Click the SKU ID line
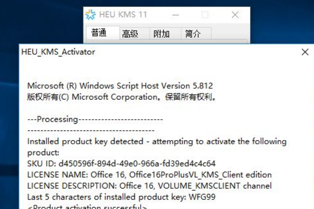 (x=121, y=164)
